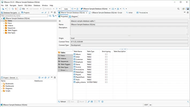Image resolution: width=190 pixels, height=107 pixels.
Task: Toggle Strict typing checkbox for Artist
Action: tap(106, 57)
